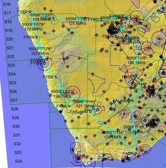
Task: Select the 5500FT/179° route leg label
Action: tap(33, 24)
